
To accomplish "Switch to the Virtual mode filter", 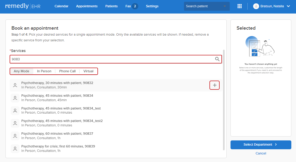I will tap(88, 71).
